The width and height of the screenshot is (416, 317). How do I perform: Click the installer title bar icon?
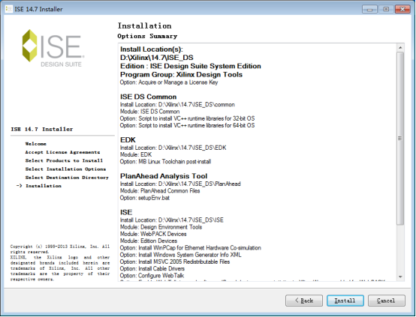8,9
